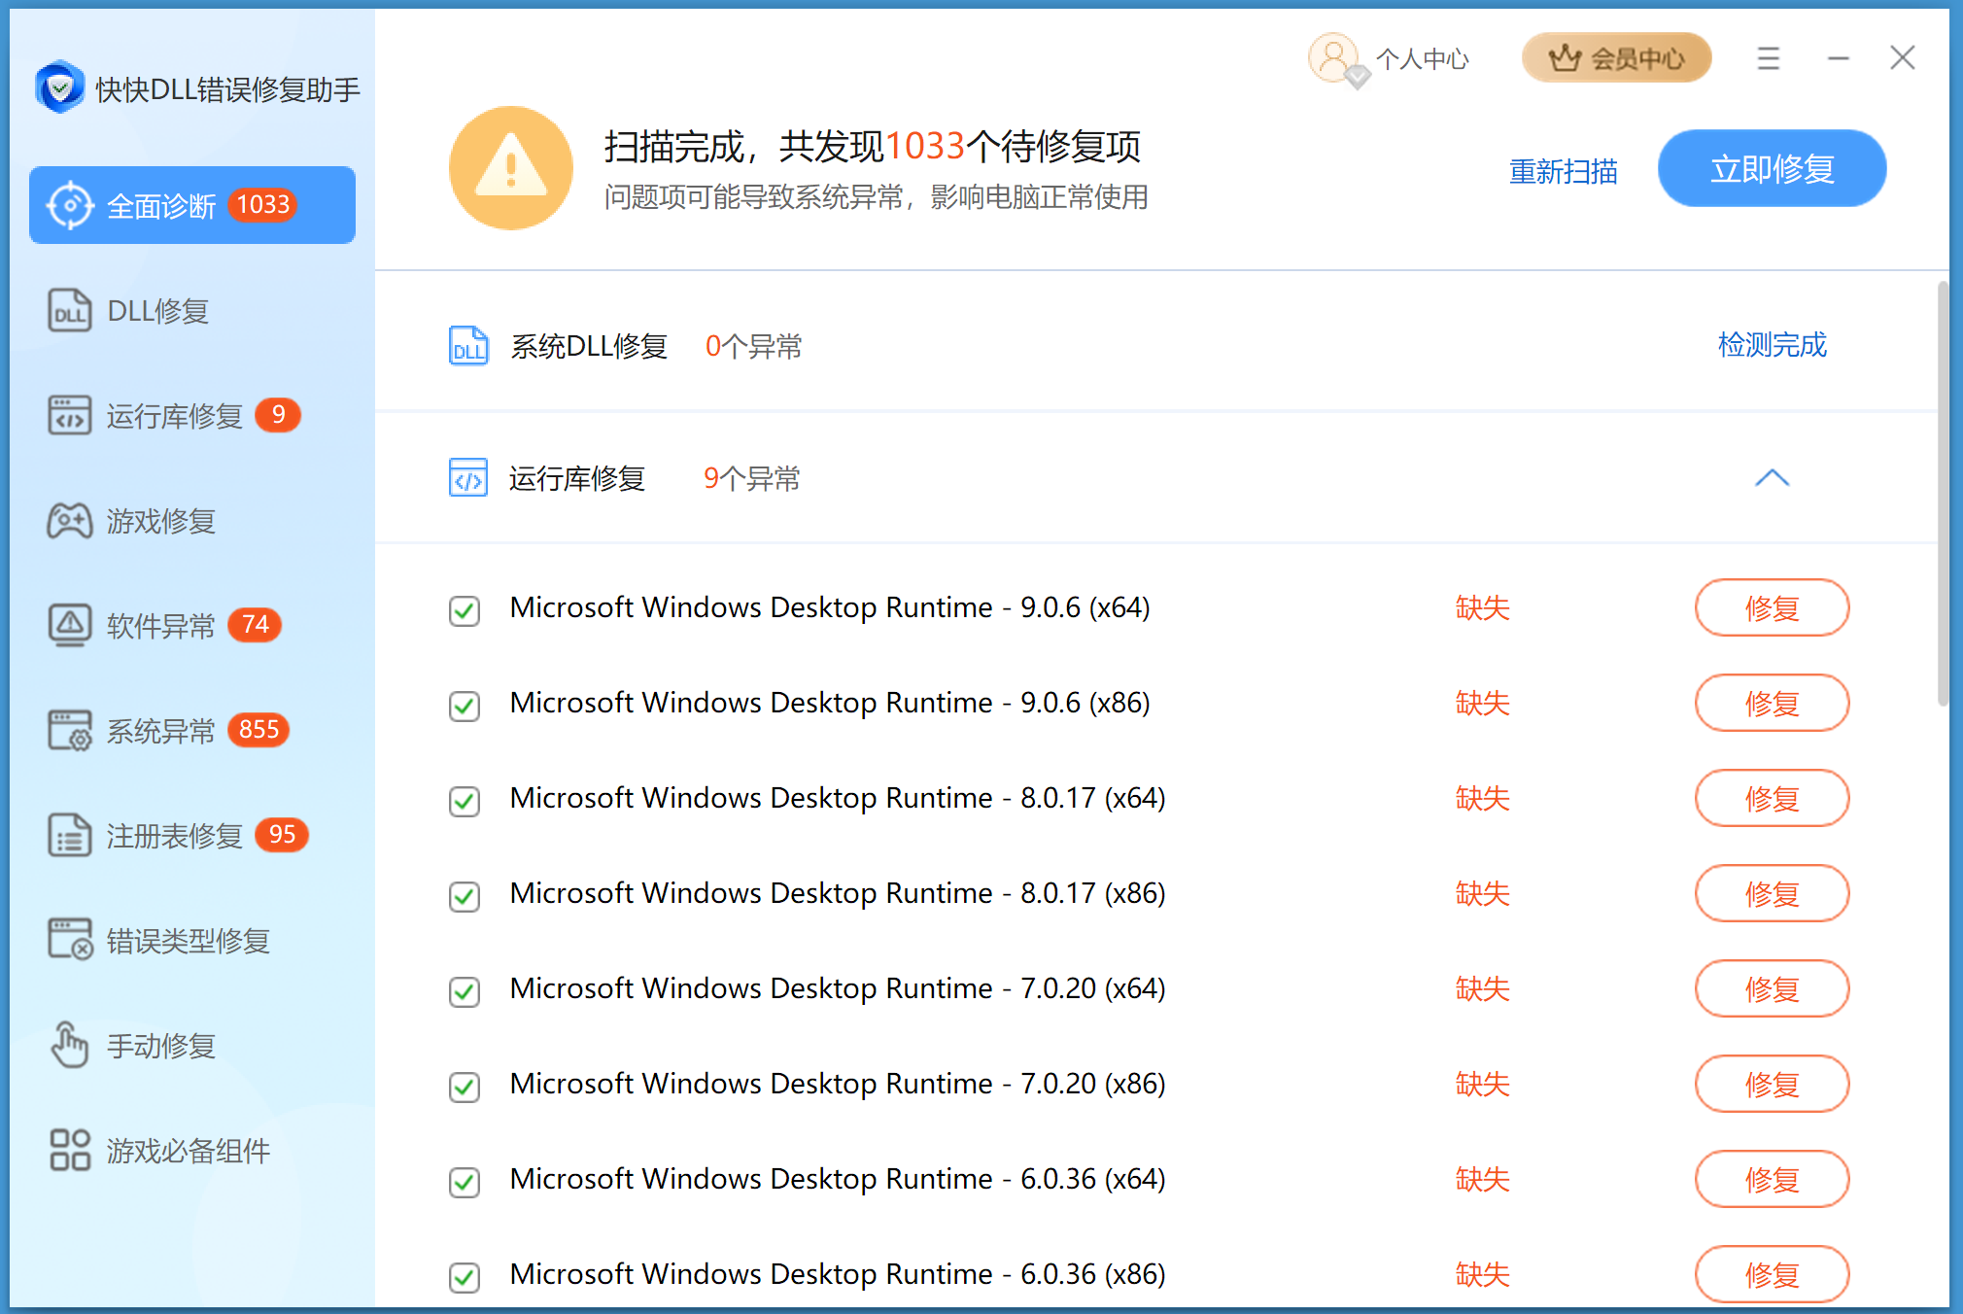Open the hamburger menu at top right
Screen dimensions: 1963x1314
coord(1768,58)
